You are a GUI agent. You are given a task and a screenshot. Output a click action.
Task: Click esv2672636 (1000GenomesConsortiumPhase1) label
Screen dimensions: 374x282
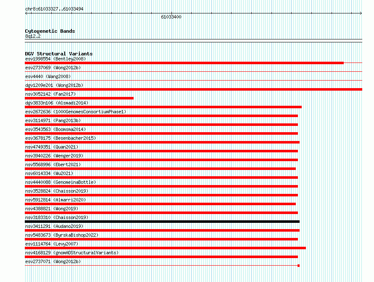coord(76,112)
